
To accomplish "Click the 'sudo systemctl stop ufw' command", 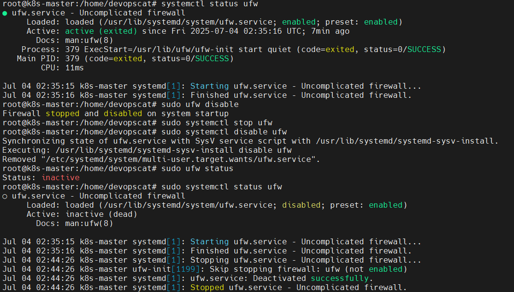I will (x=216, y=123).
